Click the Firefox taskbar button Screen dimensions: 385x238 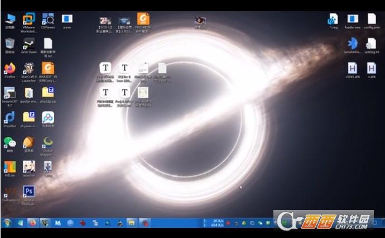(x=32, y=223)
